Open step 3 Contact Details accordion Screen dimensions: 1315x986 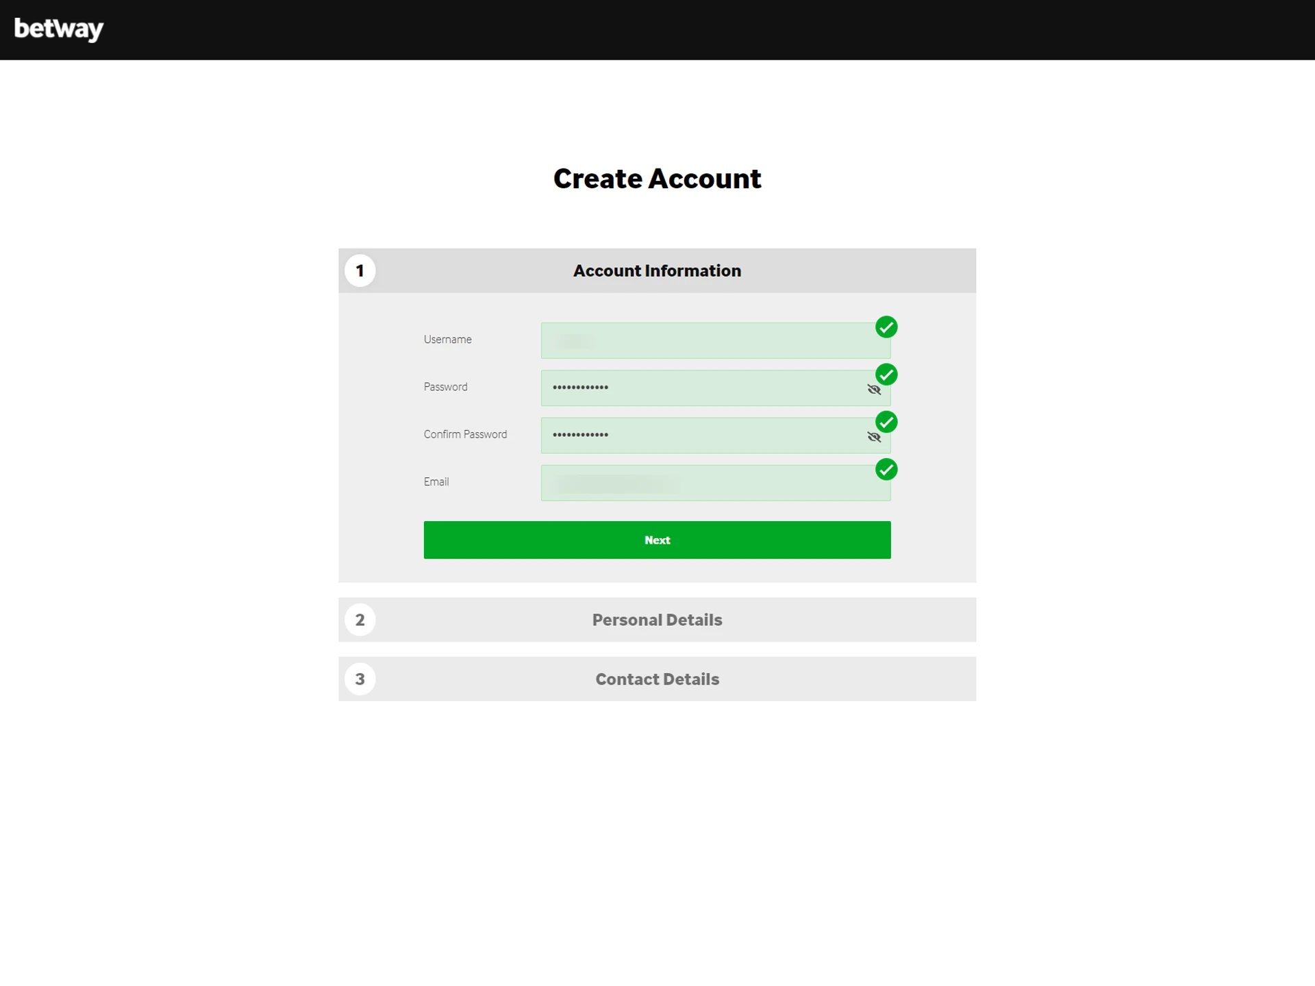click(657, 679)
